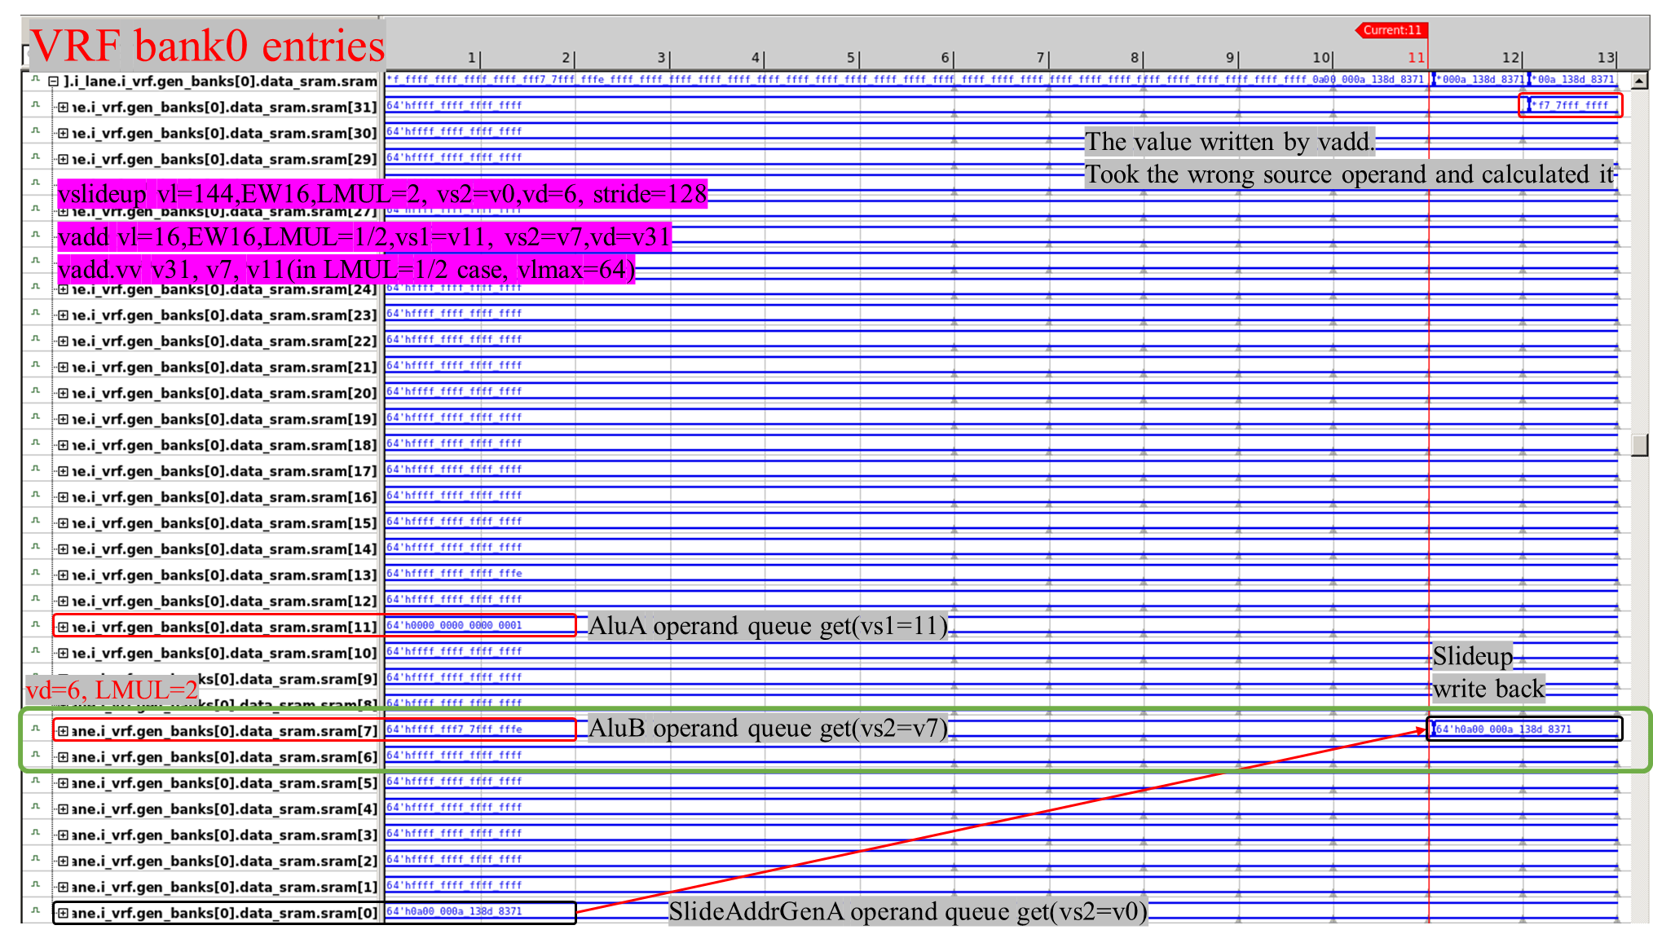Click the vertical scrollbar thumb handle
This screenshot has height=943, width=1653.
point(1639,444)
